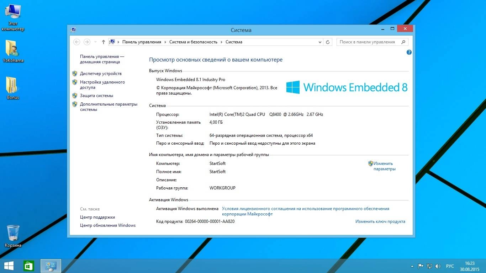
Task: Click shield icon beside Настройка удаленного доступа
Action: 75,82
